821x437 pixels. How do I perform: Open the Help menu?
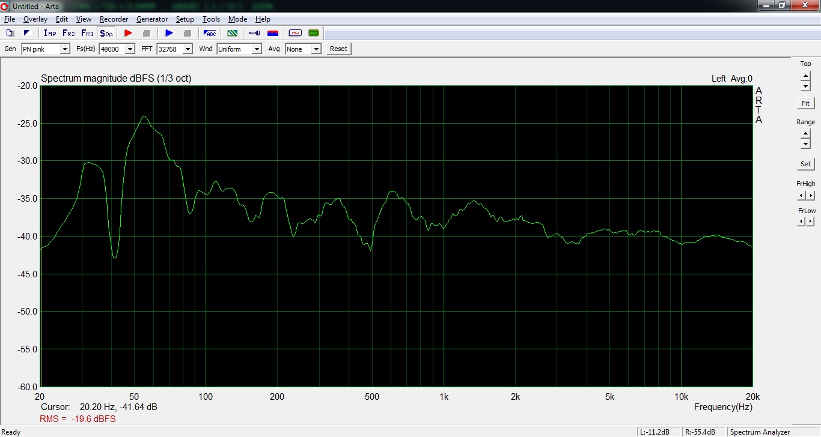coord(263,19)
